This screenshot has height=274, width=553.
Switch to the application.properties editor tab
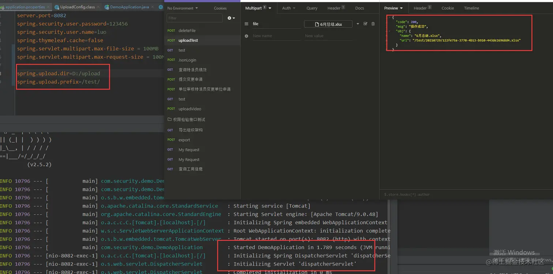[25, 7]
